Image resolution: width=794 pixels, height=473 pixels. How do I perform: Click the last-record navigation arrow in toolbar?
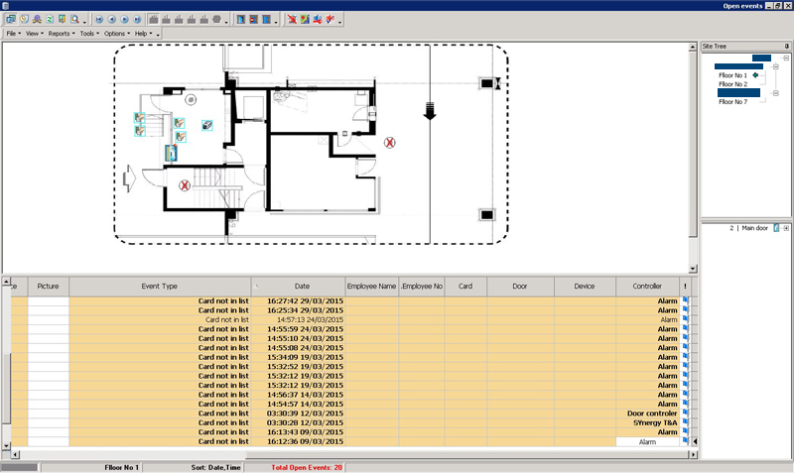click(x=138, y=19)
